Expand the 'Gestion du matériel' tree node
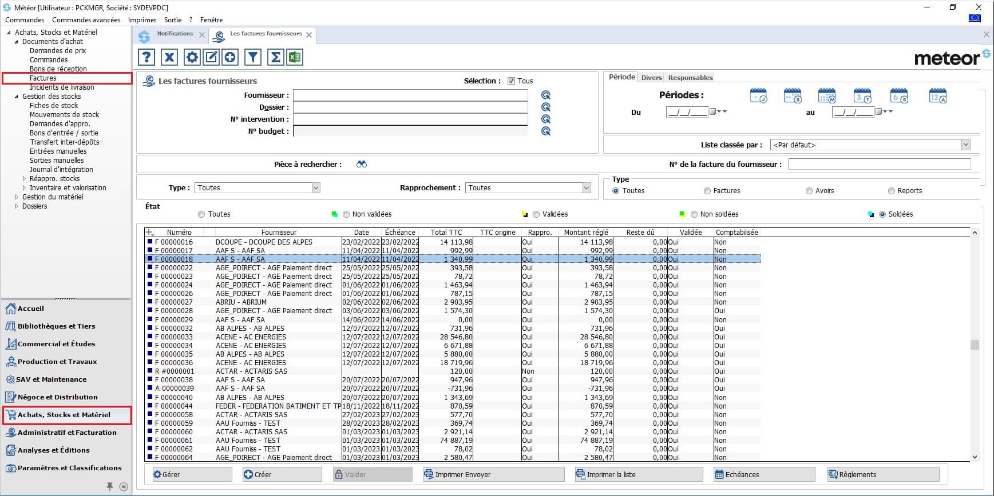Image resolution: width=994 pixels, height=496 pixels. [17, 197]
